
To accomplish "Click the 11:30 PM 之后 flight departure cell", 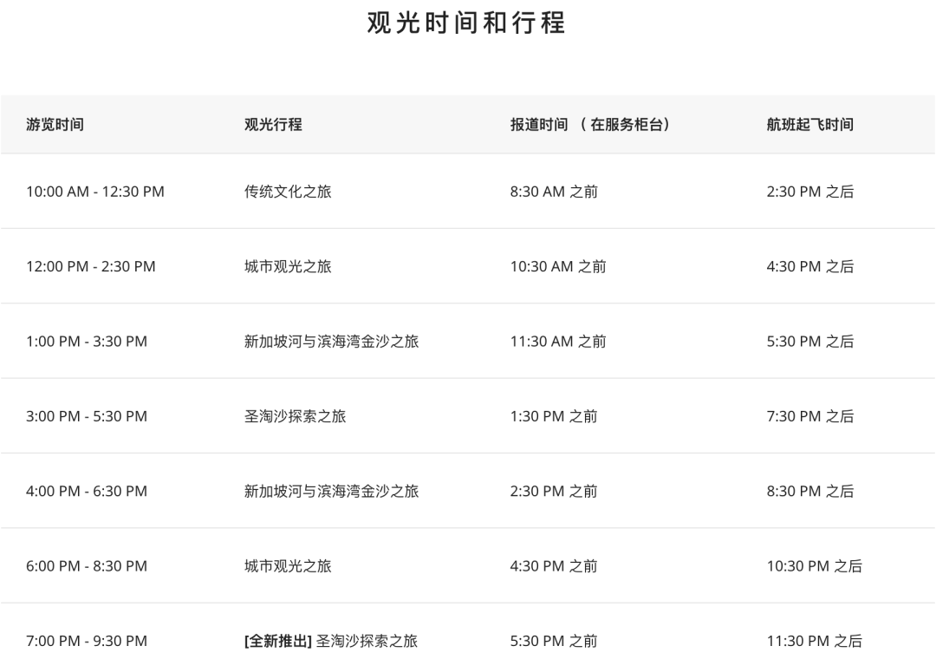I will click(814, 641).
